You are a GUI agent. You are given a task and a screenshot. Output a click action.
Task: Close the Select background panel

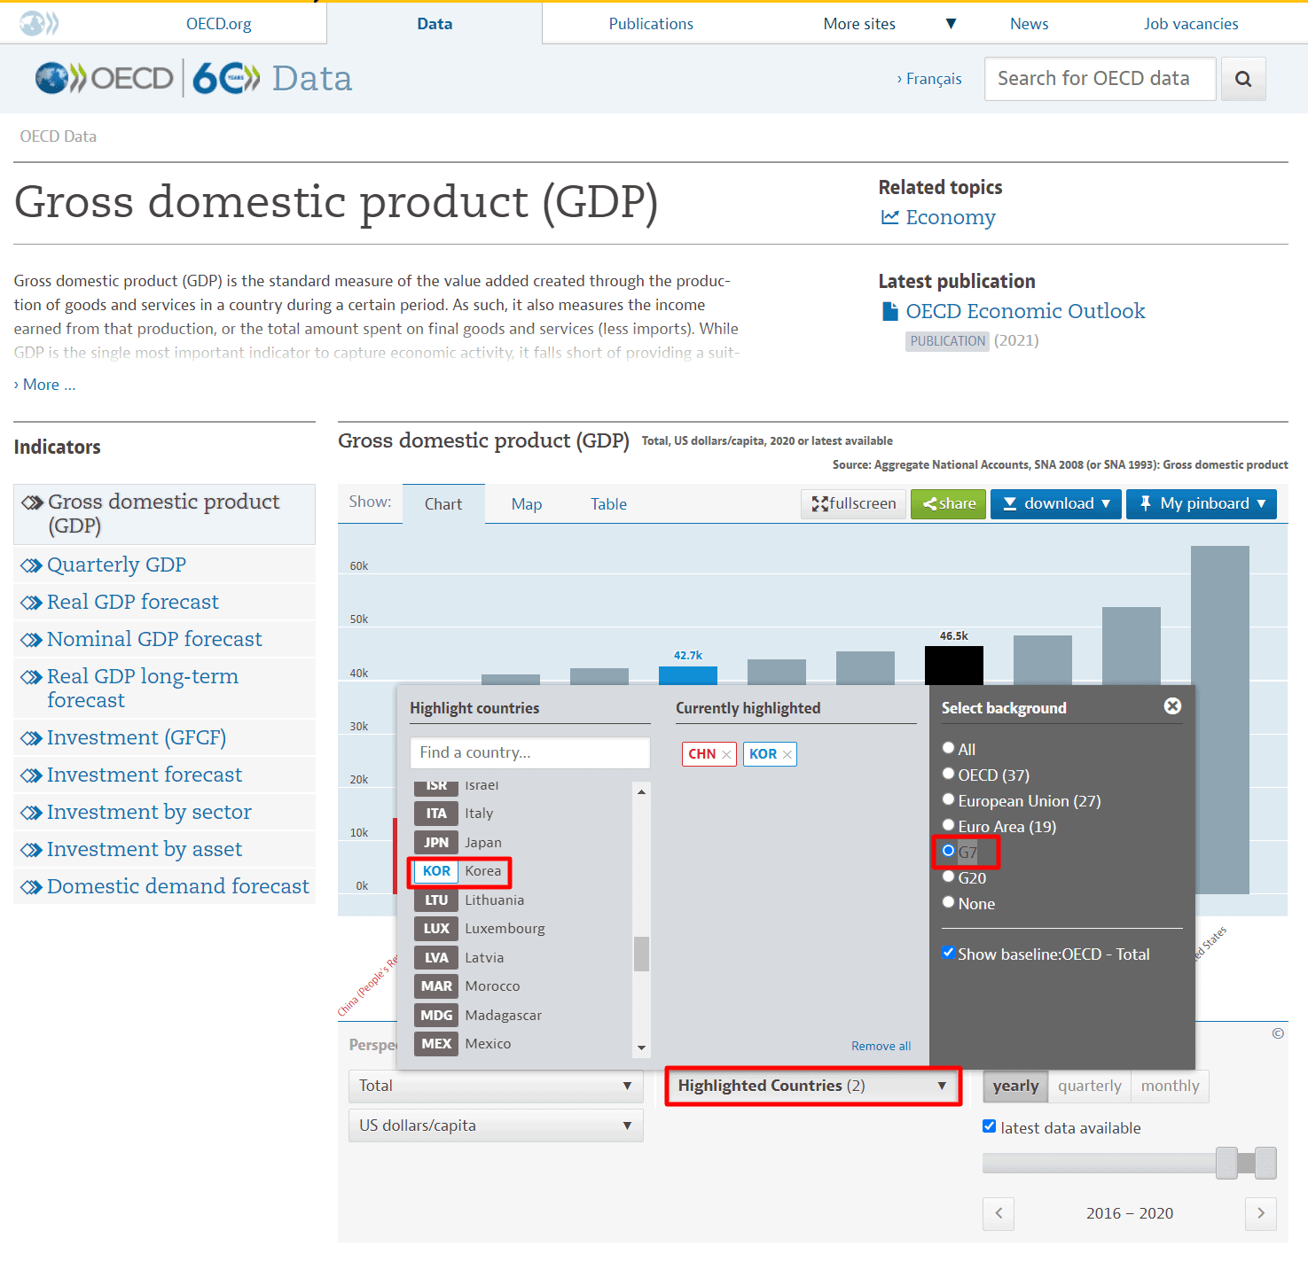(x=1172, y=706)
